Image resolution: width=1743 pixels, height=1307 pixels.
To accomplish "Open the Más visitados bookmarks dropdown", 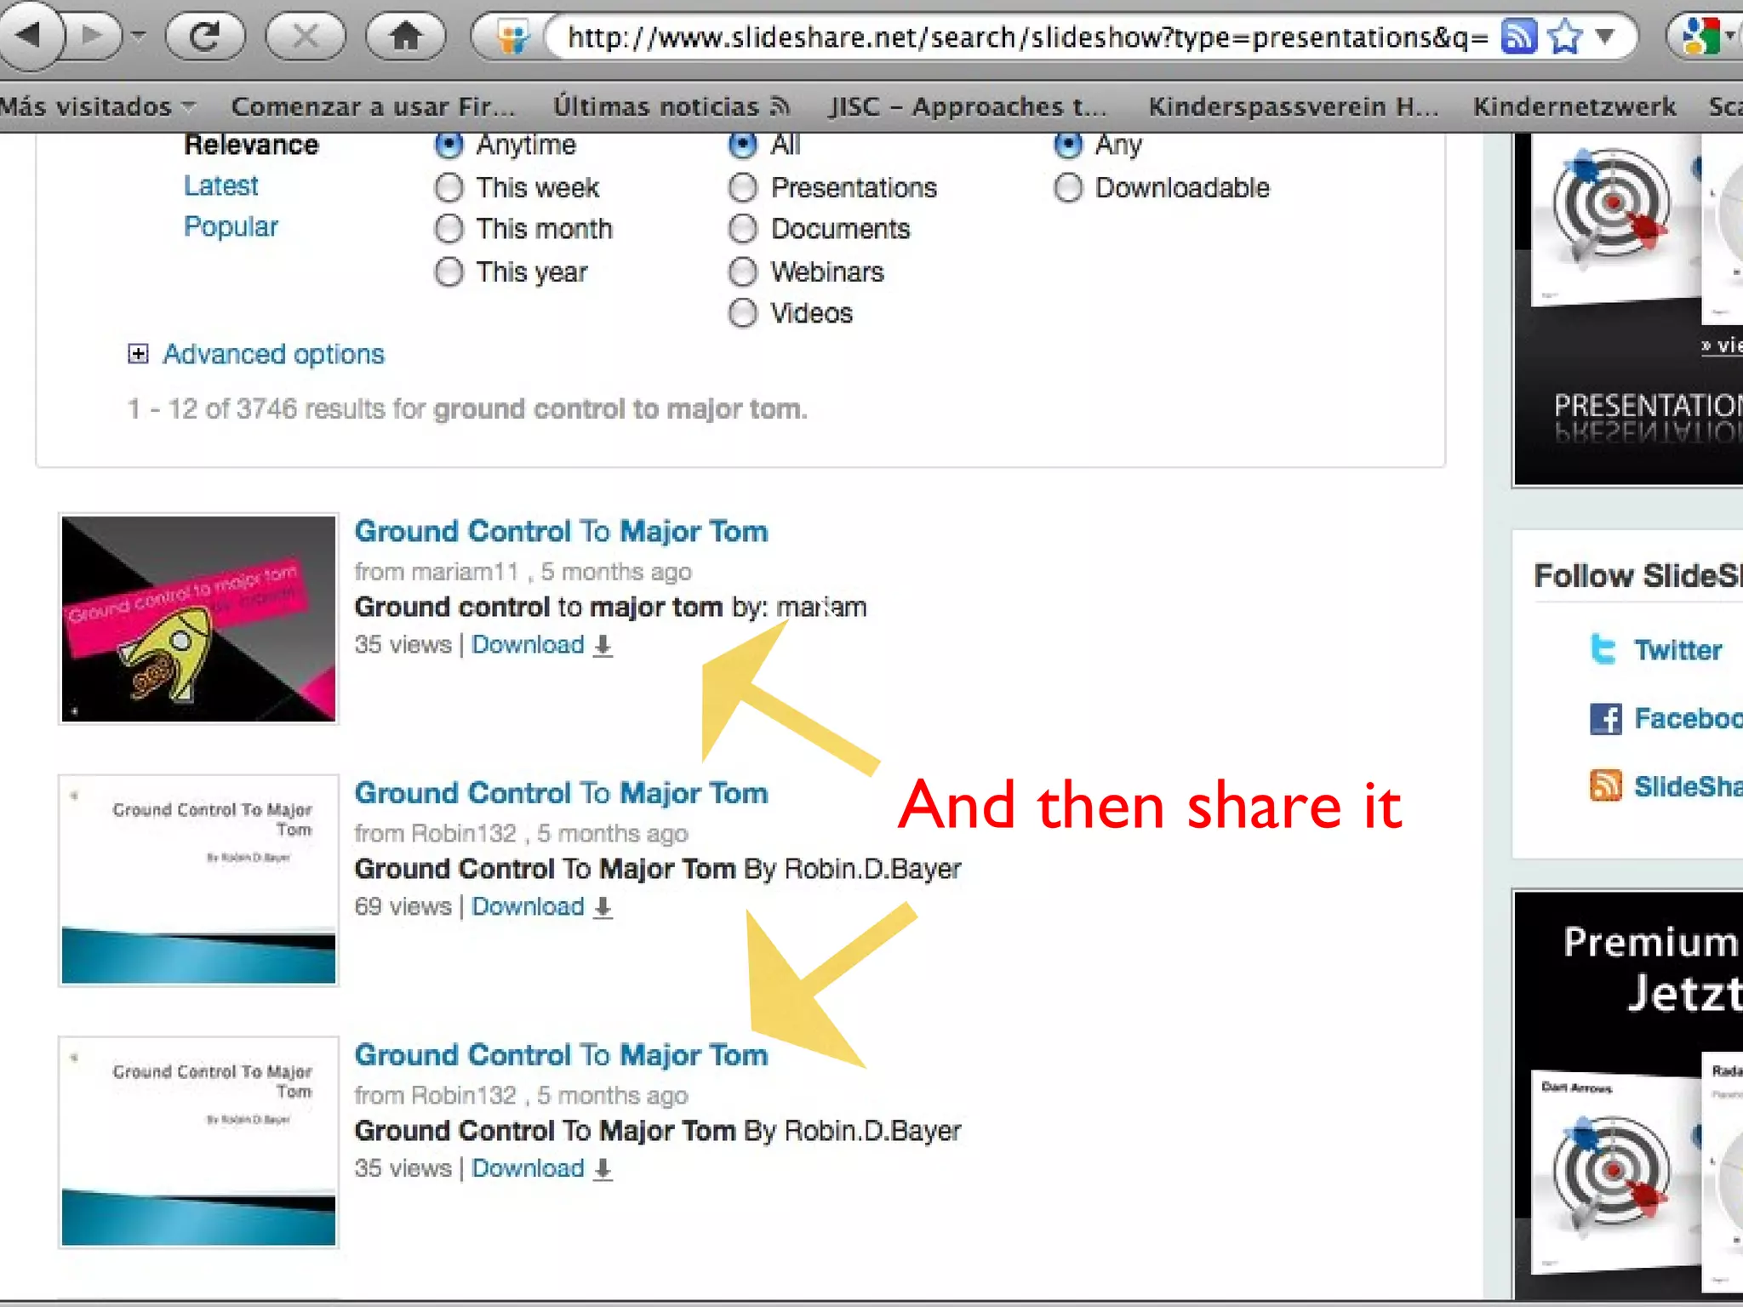I will click(x=98, y=106).
